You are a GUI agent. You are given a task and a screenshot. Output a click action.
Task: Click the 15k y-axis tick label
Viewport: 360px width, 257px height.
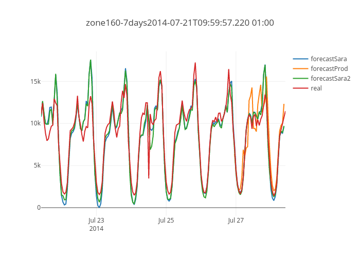click(35, 81)
